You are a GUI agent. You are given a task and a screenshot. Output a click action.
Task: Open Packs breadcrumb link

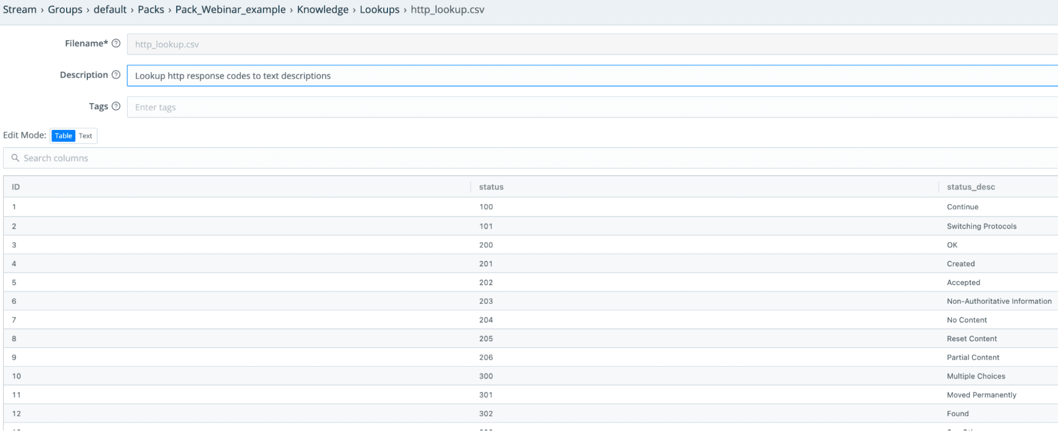151,10
